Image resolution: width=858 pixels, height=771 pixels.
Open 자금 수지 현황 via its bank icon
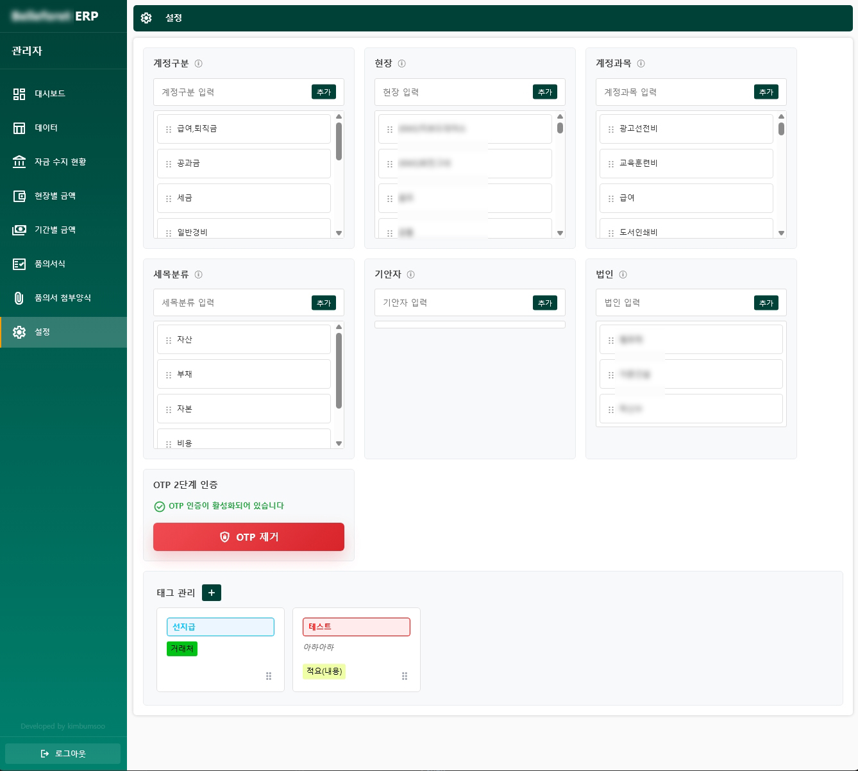coord(19,162)
